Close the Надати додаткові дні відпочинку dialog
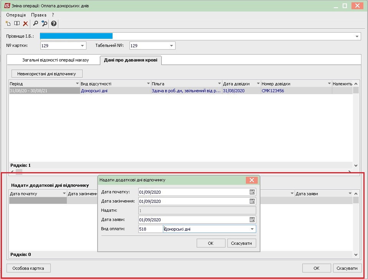Image resolution: width=368 pixels, height=279 pixels. click(x=252, y=180)
